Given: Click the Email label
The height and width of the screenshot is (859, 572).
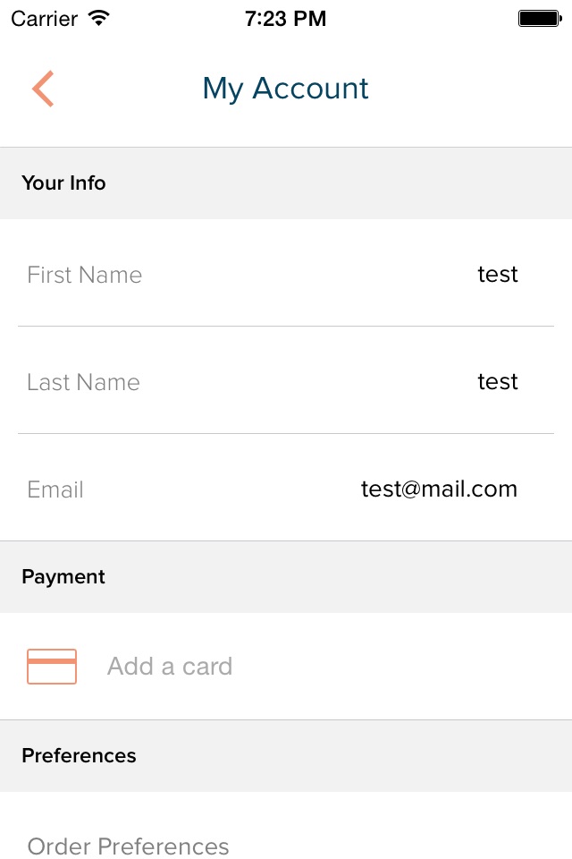Looking at the screenshot, I should (55, 489).
